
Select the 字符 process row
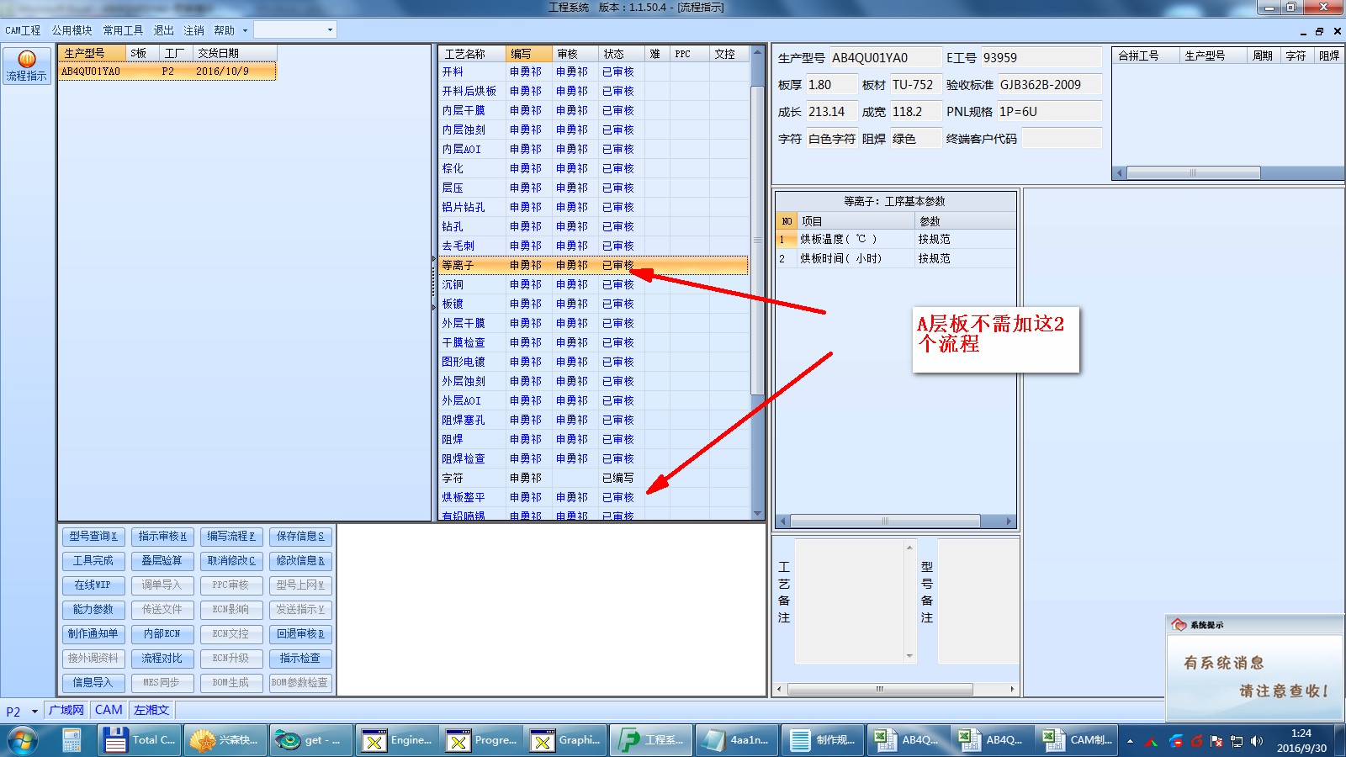tap(593, 478)
